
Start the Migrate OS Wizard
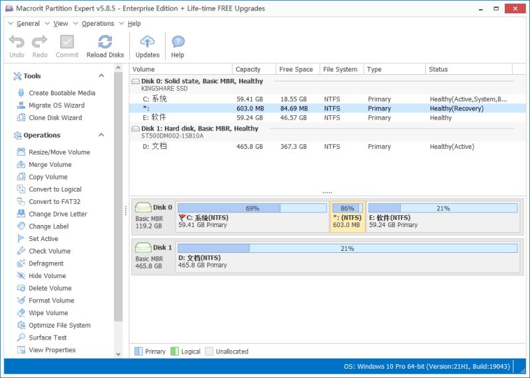click(56, 105)
